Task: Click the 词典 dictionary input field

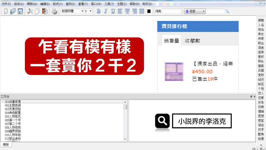Action: pos(172,11)
